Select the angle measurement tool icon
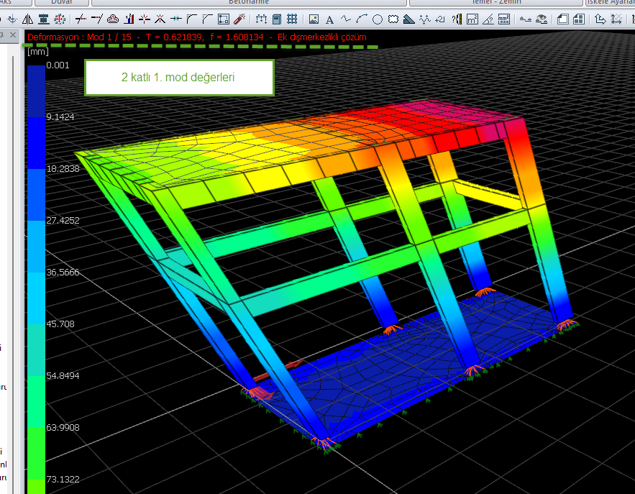 (488, 19)
